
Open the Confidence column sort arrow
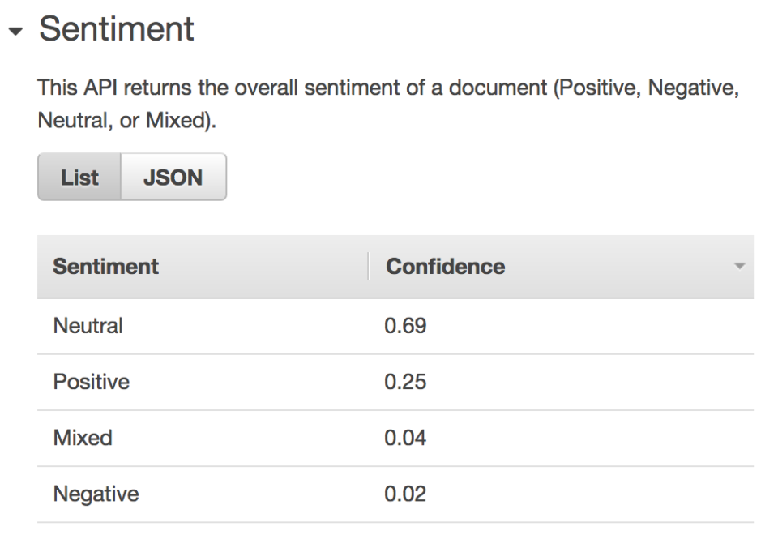[739, 267]
